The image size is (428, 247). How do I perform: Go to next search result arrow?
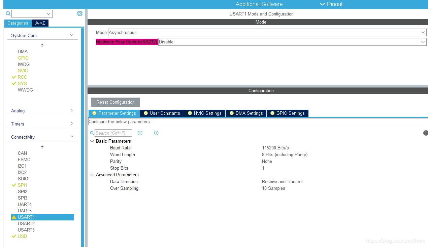point(156,133)
